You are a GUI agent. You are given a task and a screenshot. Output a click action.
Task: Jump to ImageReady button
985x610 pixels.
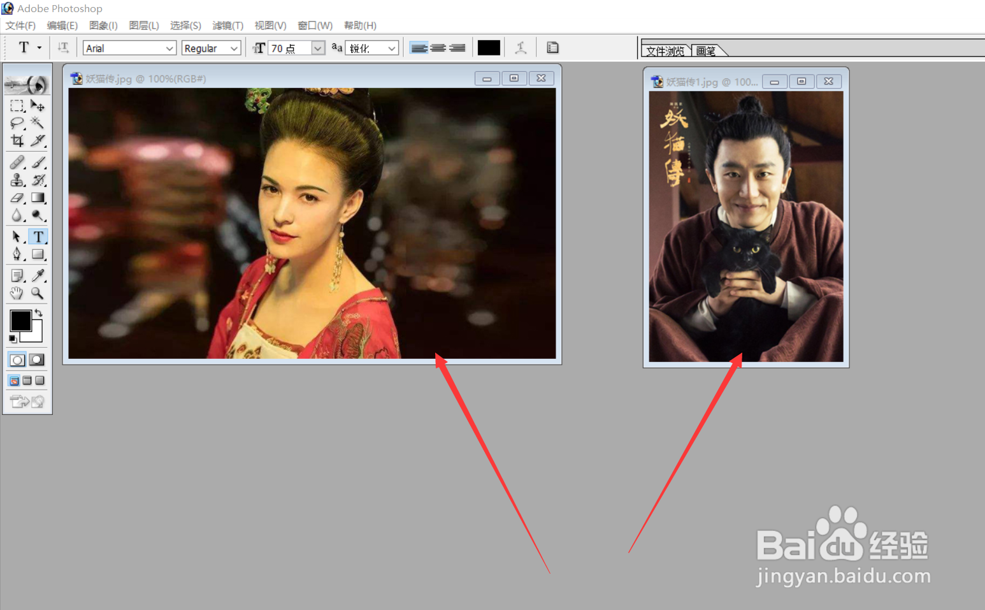[27, 401]
